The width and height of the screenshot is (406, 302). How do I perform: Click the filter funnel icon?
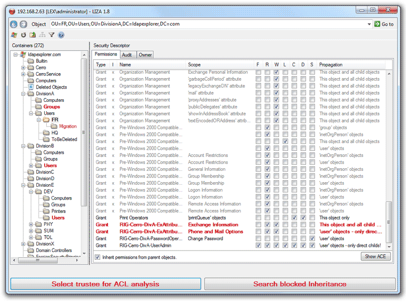coord(51,35)
